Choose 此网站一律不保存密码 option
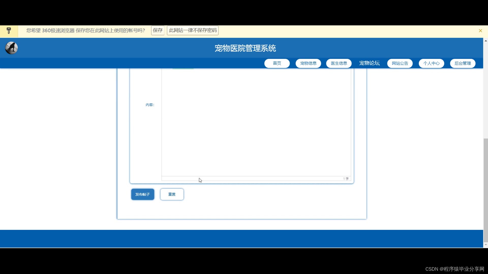 coord(192,30)
